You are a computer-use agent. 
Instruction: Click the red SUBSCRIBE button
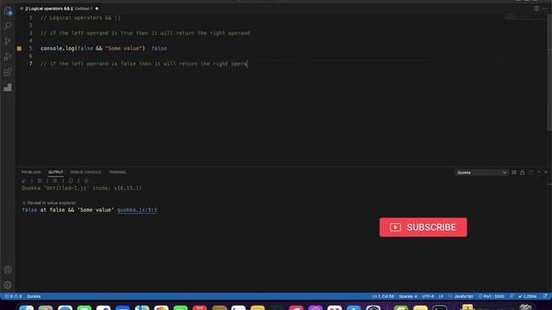point(423,227)
